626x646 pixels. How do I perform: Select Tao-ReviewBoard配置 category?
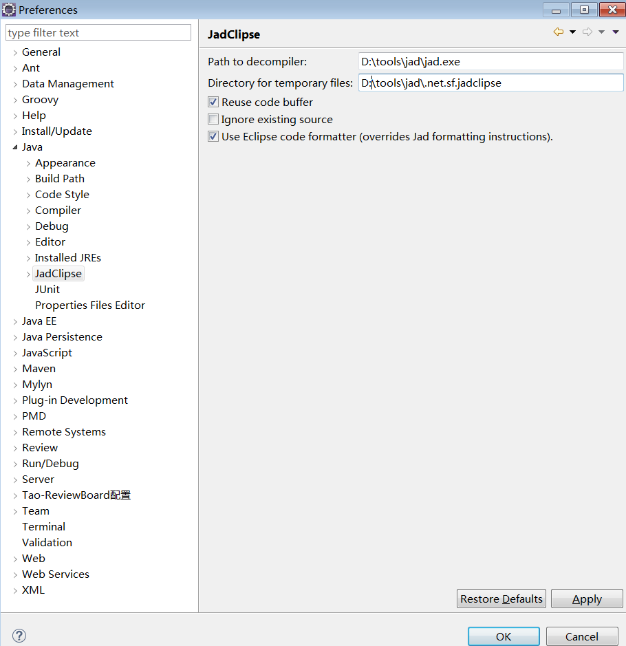coord(76,495)
